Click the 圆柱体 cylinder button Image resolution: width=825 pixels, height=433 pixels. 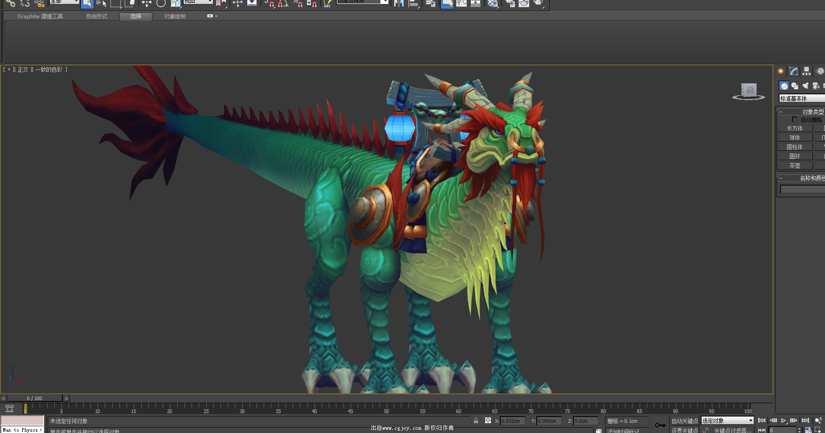pyautogui.click(x=795, y=147)
